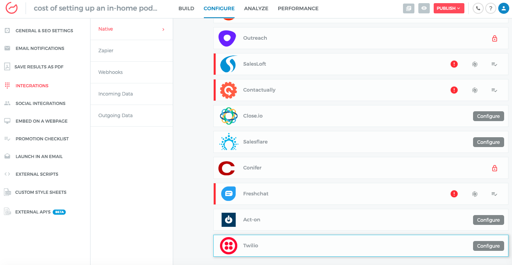Screen dimensions: 512x265
Task: Click the Custom Style Sheets CSS icon
Action: click(x=7, y=192)
